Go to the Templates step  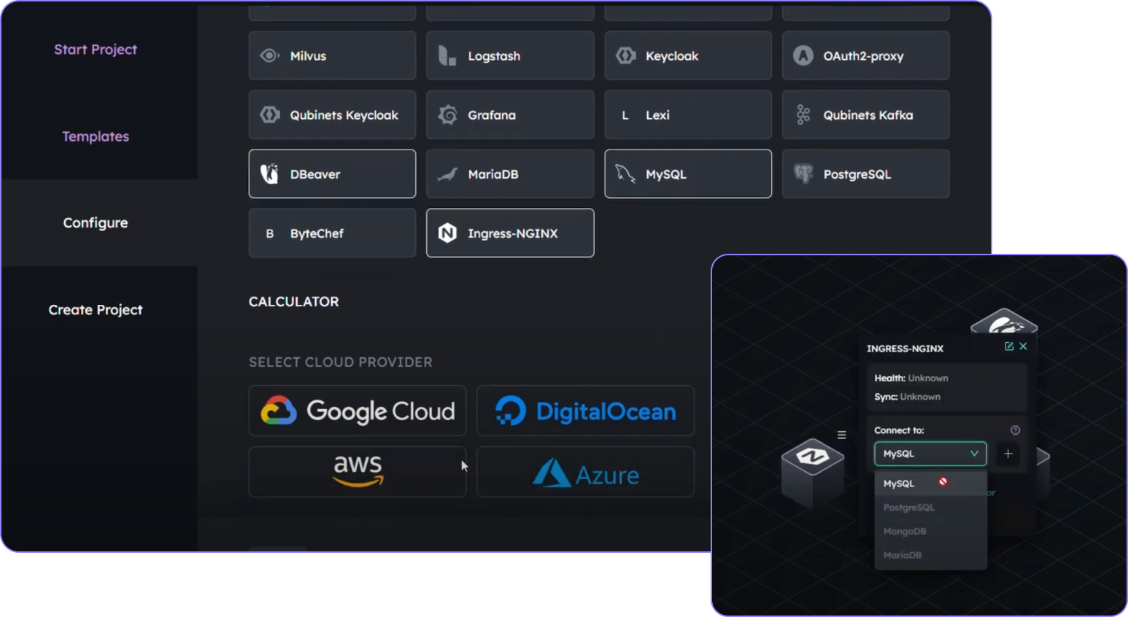(96, 136)
